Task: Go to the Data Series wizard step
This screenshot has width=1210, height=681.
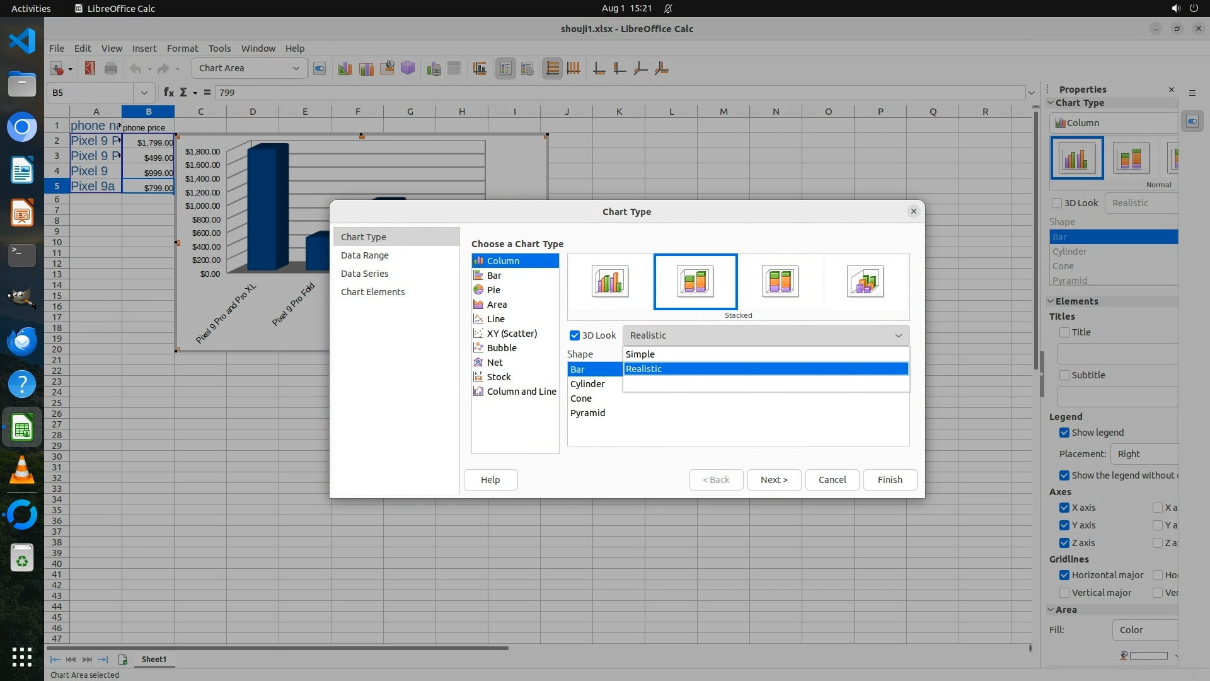Action: click(364, 274)
